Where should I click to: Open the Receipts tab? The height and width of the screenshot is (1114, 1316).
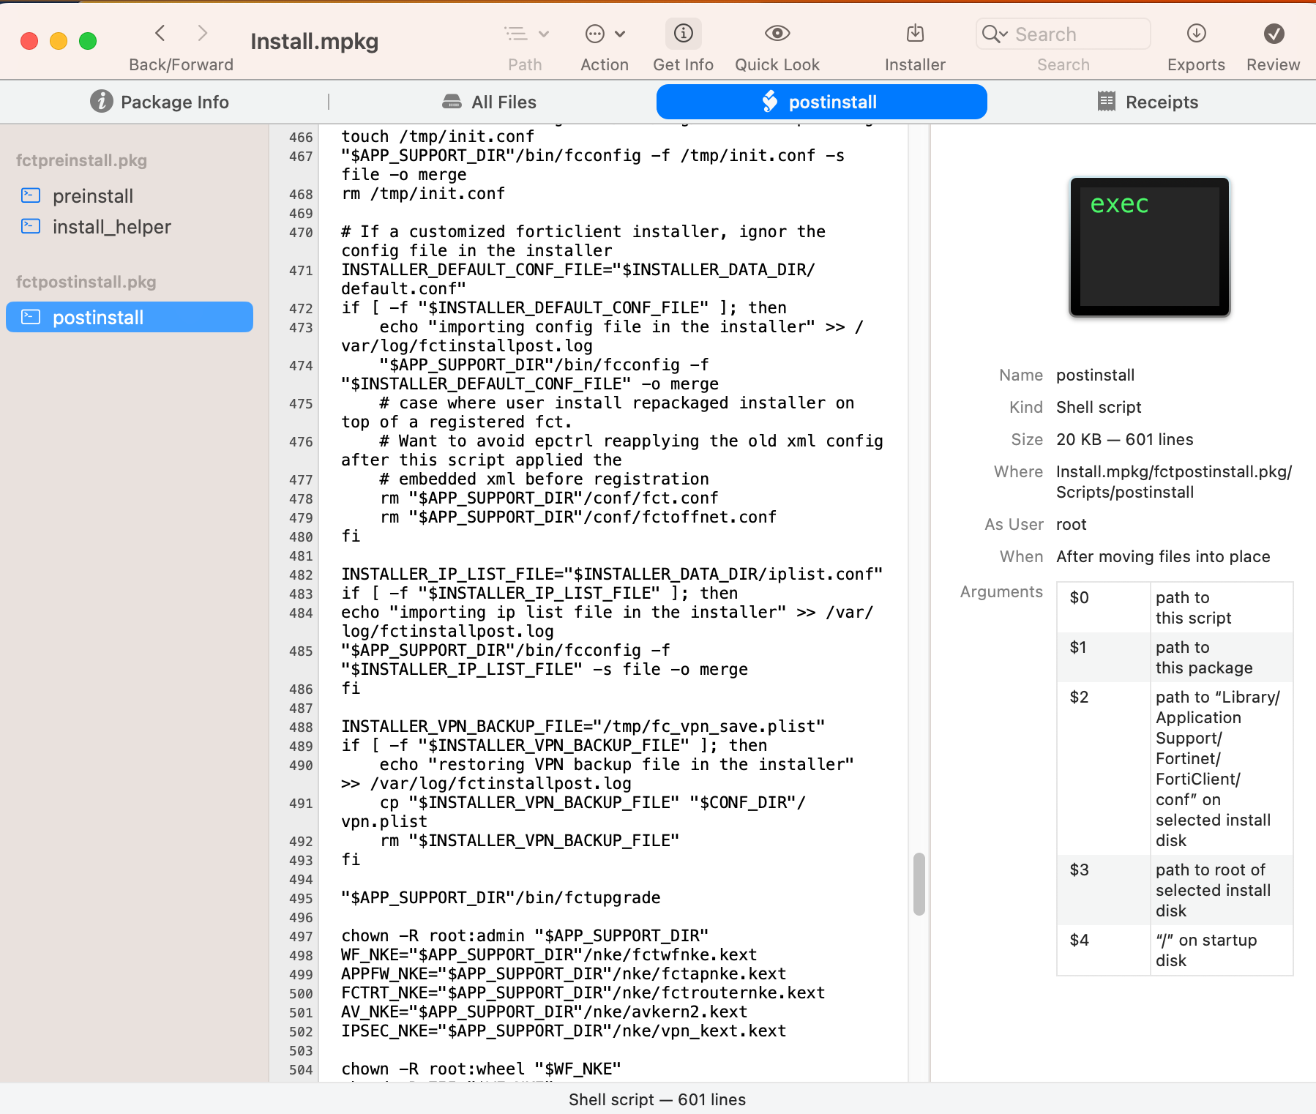tap(1147, 102)
